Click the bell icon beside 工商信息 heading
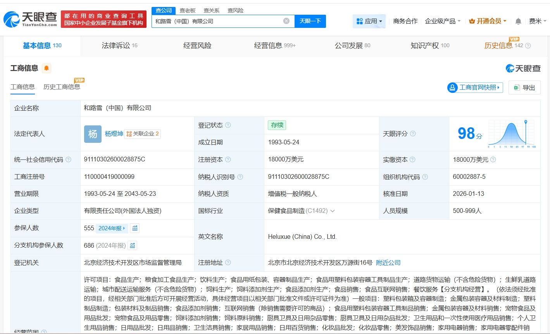Screen dimensions: 550x334 pos(46,68)
